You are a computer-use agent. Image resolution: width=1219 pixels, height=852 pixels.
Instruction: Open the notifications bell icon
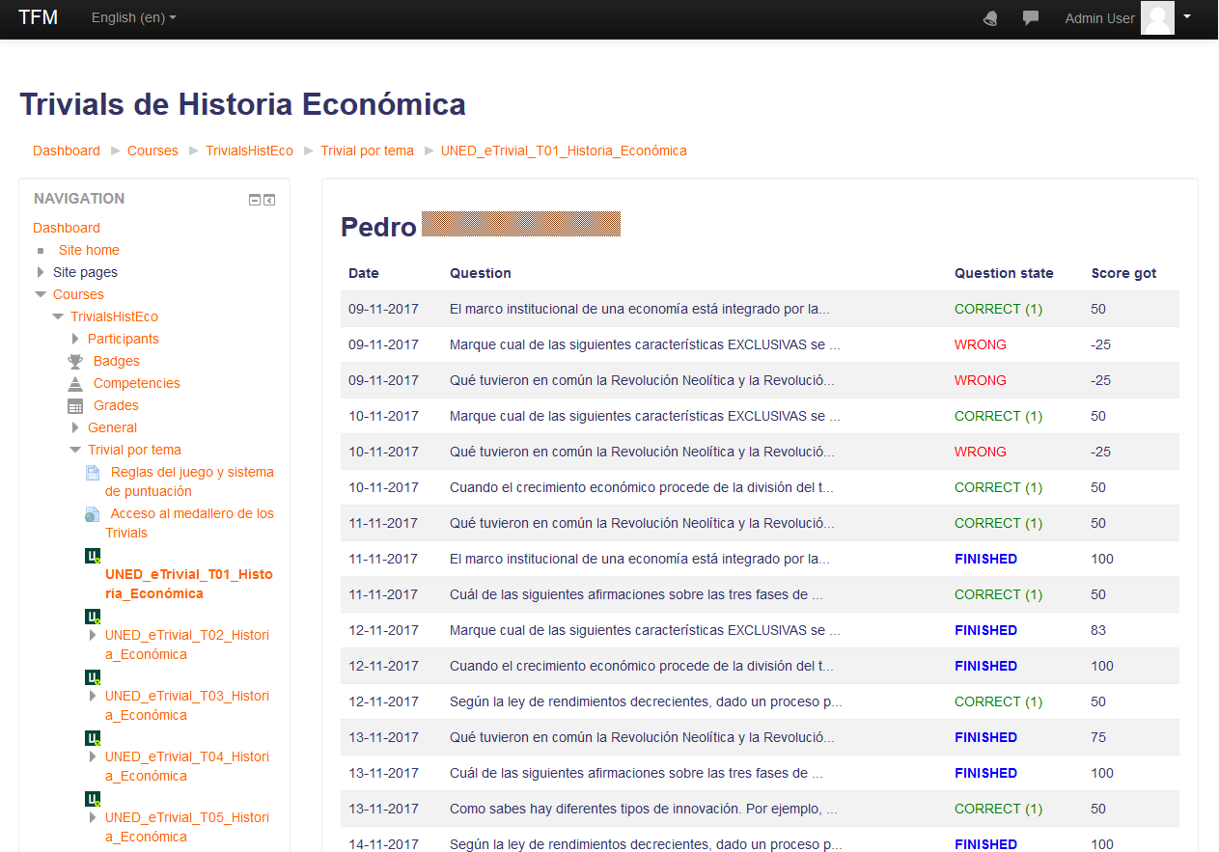click(x=990, y=18)
